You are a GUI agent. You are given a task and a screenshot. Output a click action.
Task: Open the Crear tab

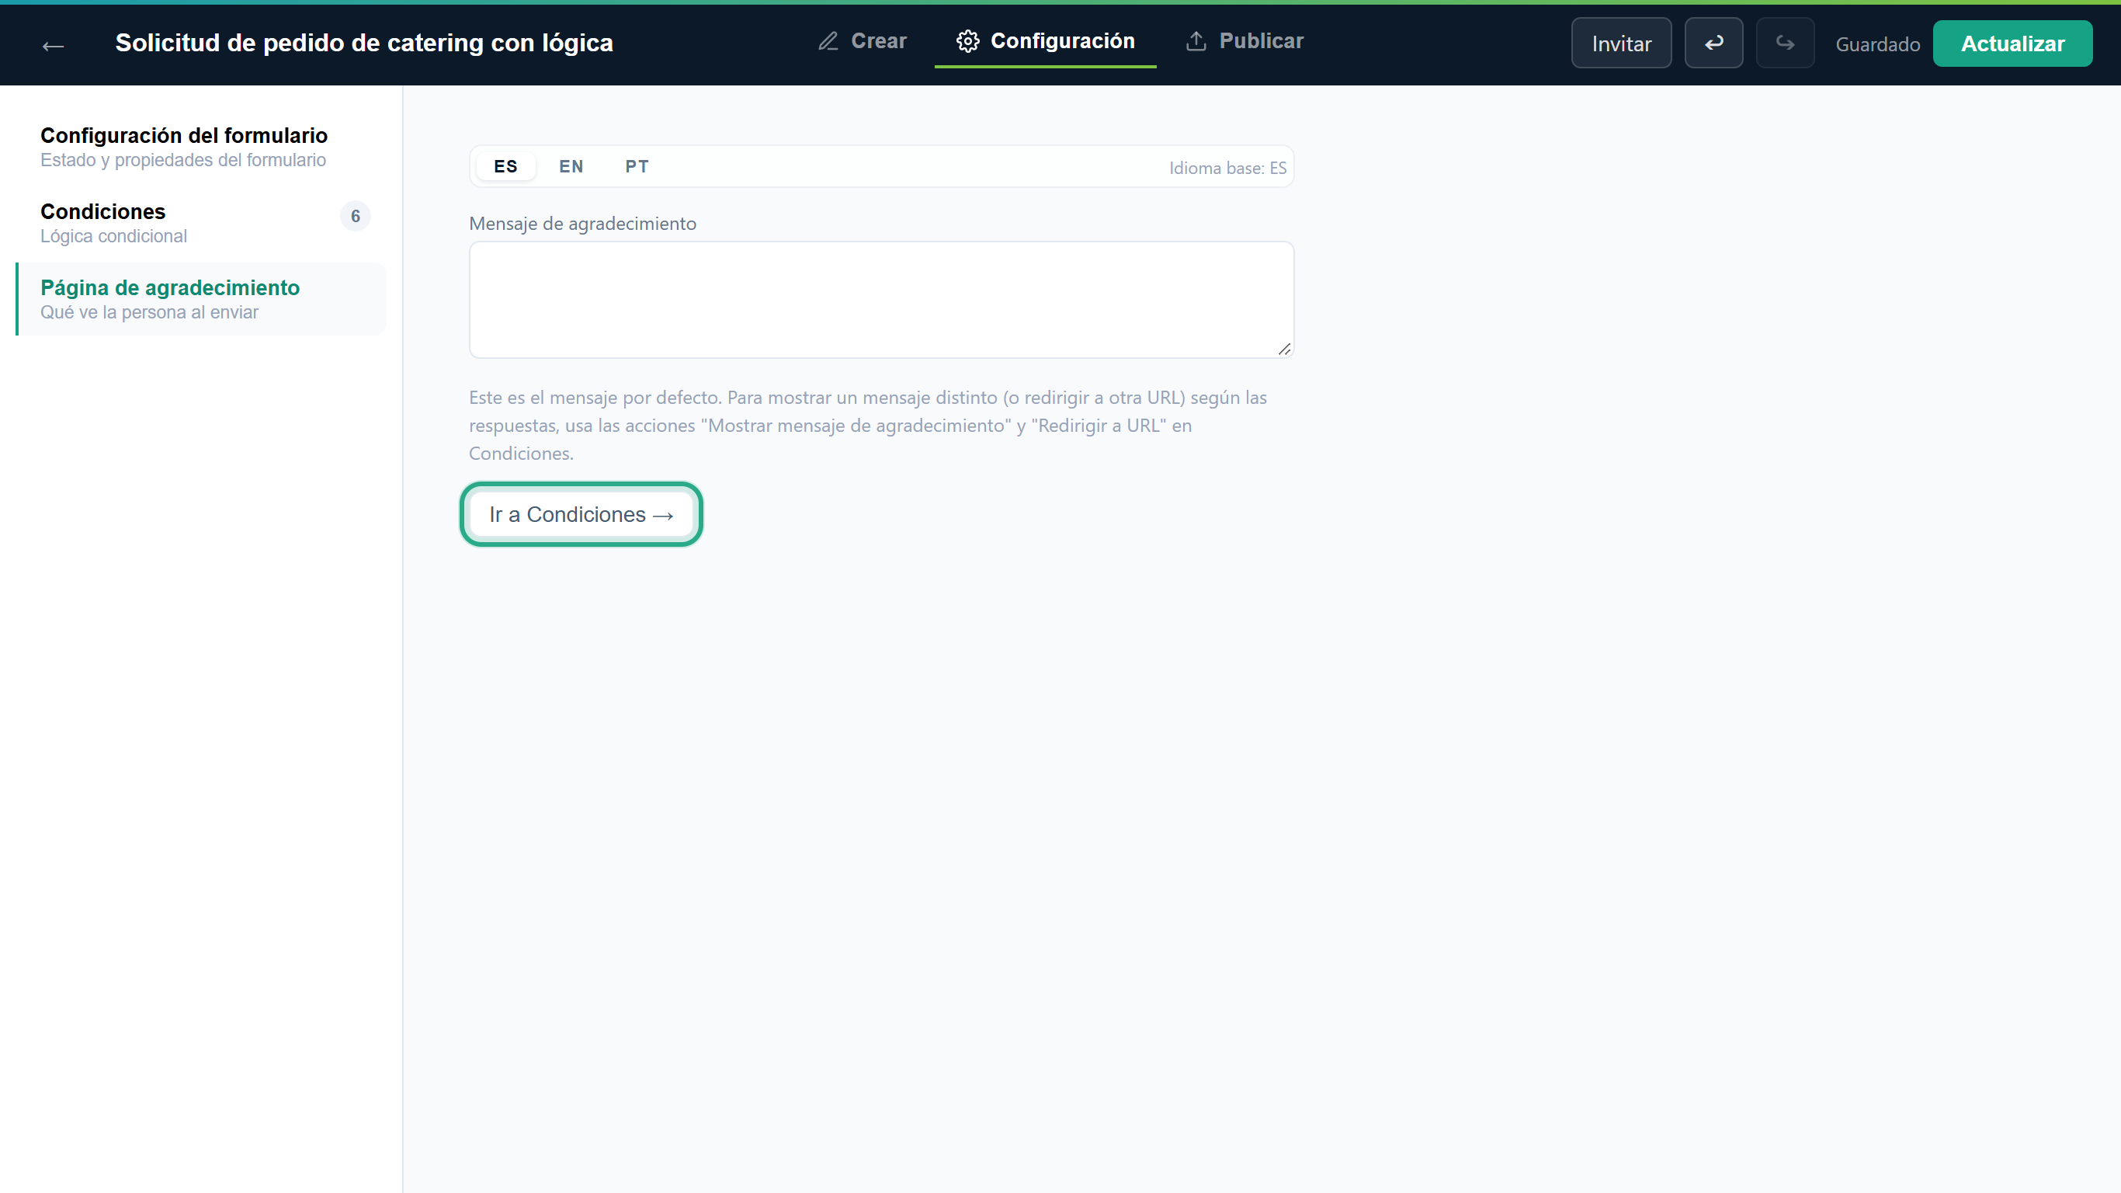pos(862,41)
